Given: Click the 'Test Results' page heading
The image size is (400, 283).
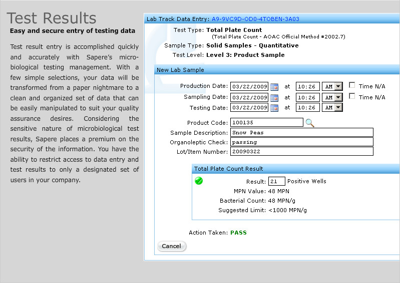Looking at the screenshot, I should (x=52, y=18).
